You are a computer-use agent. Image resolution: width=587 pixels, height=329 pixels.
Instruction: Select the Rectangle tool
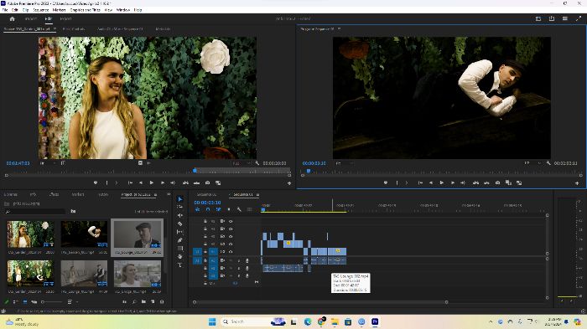click(x=180, y=249)
